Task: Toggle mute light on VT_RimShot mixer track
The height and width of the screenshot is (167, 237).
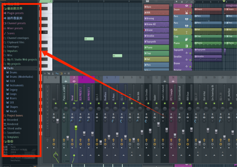Action: (231, 104)
